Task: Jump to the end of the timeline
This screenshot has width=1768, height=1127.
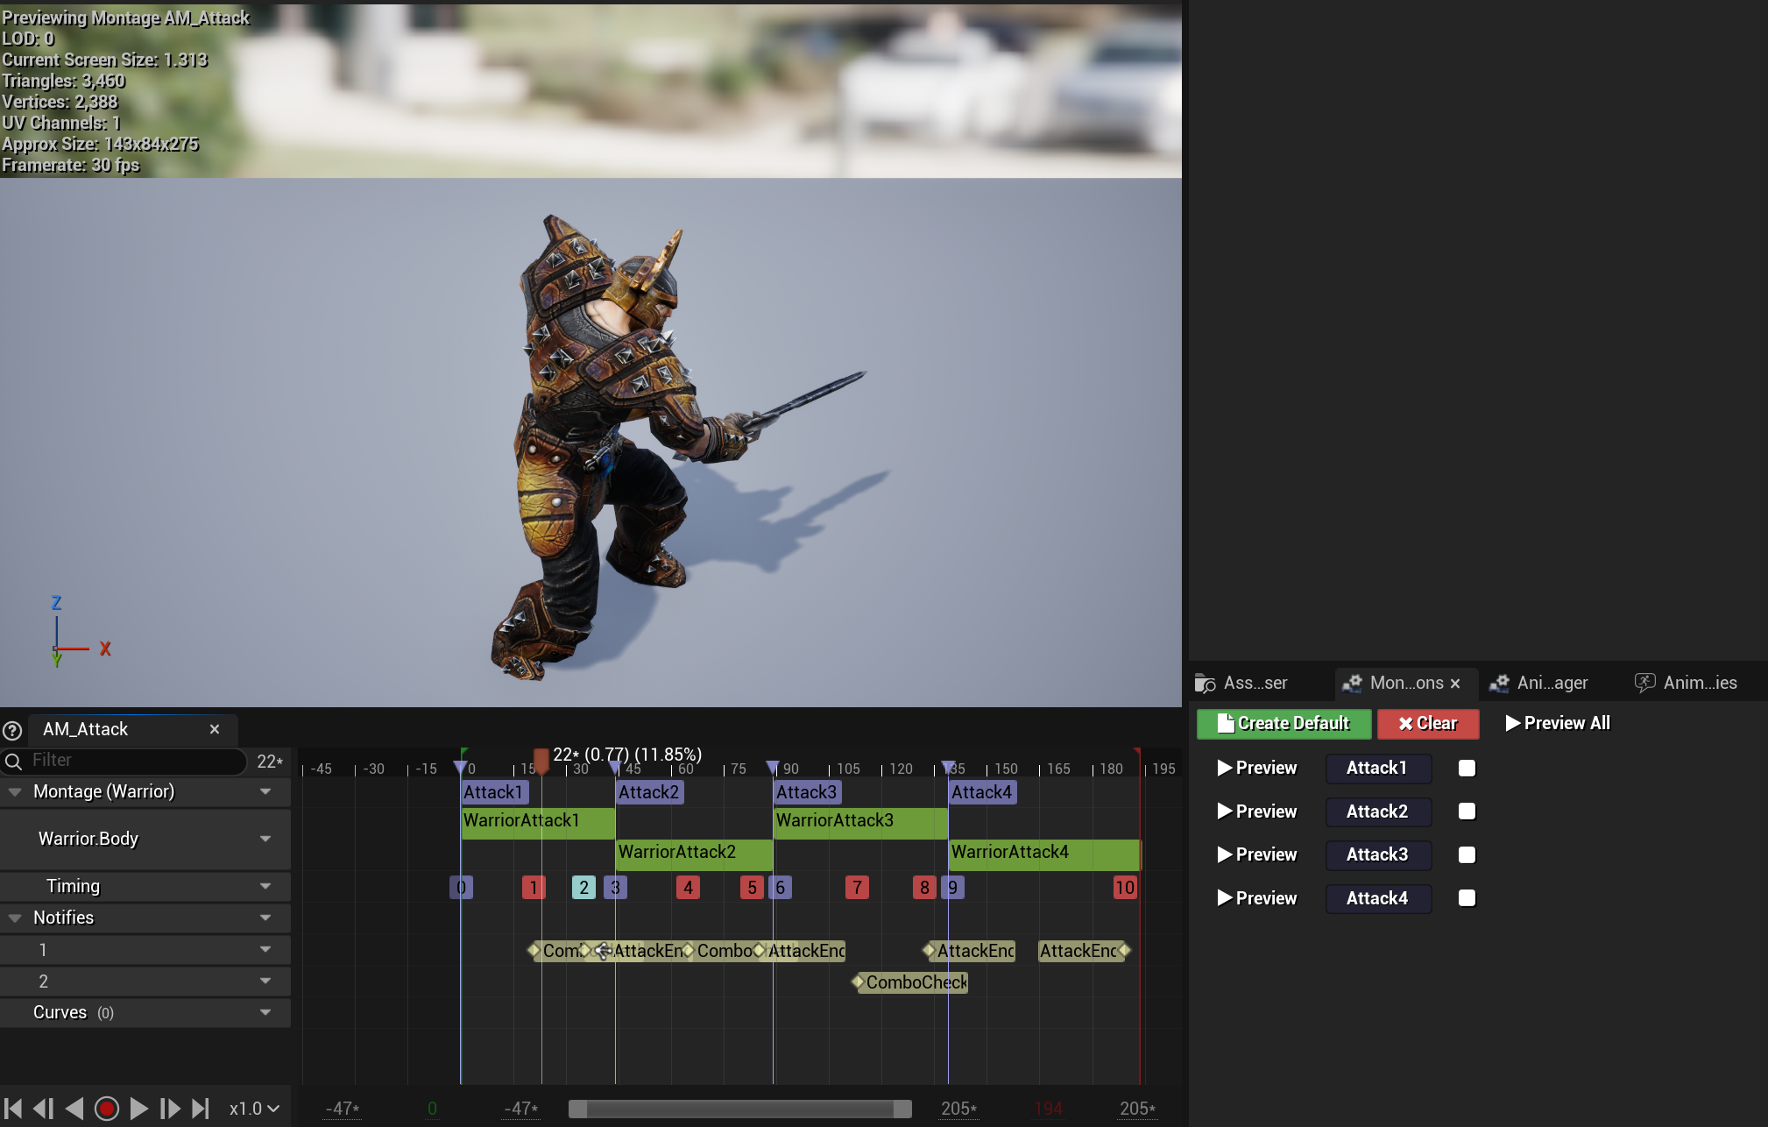Action: [x=201, y=1109]
